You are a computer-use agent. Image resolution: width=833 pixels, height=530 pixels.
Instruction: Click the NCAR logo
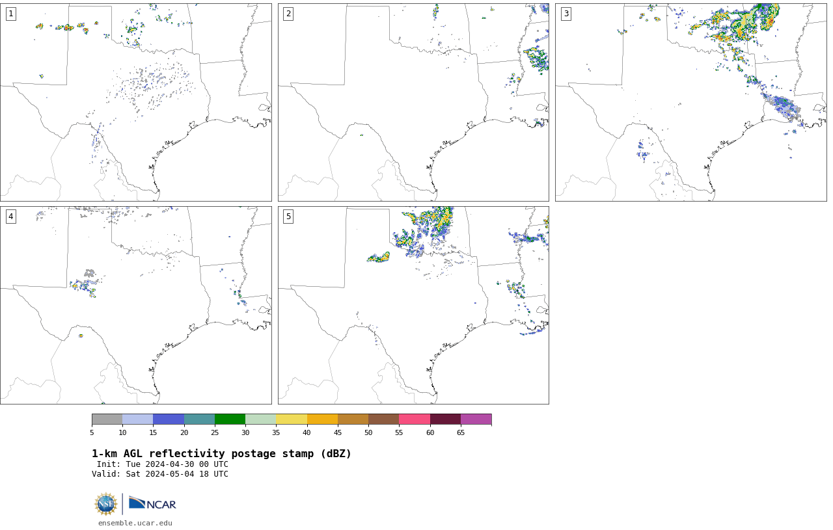click(152, 503)
